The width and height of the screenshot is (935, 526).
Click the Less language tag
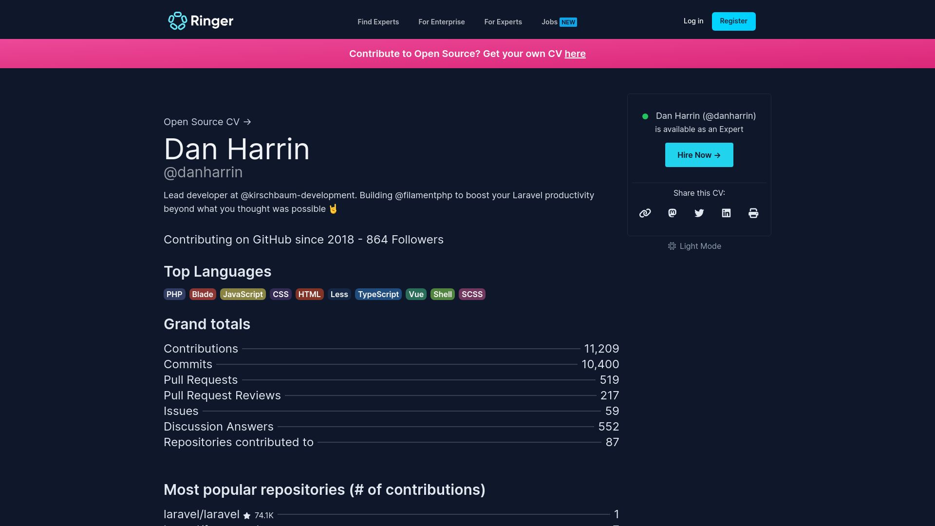(x=339, y=294)
